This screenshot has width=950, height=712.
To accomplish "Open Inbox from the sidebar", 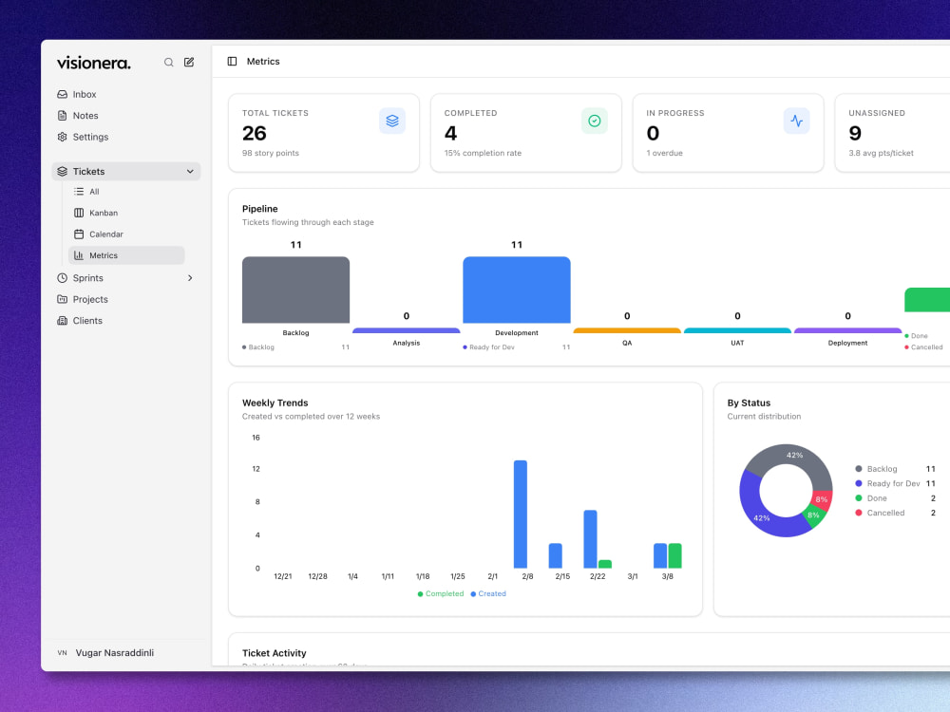I will [x=126, y=94].
